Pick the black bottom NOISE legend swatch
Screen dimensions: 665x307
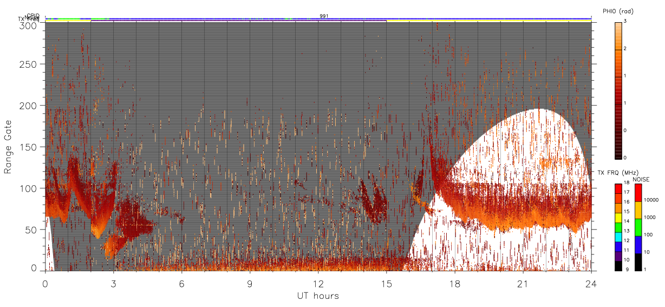coord(638,262)
